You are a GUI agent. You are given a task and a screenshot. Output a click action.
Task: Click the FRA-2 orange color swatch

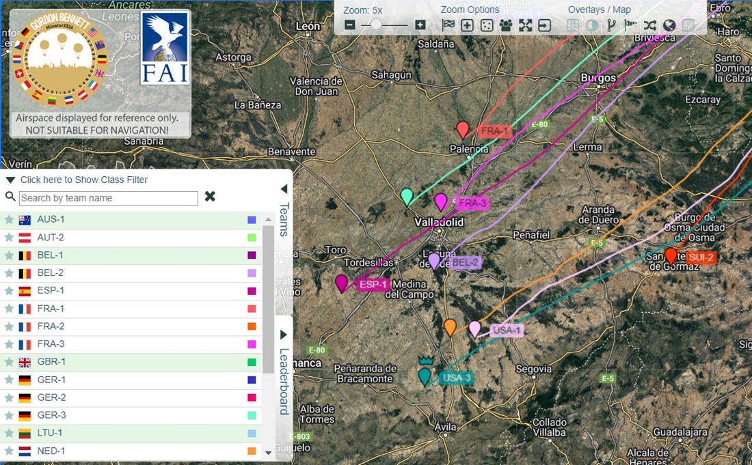coord(252,326)
